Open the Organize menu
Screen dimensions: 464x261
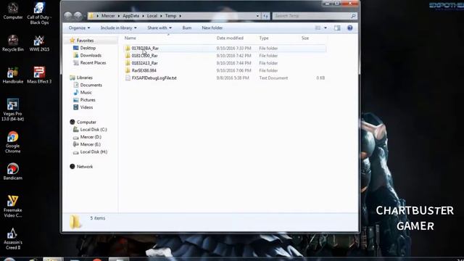79,28
